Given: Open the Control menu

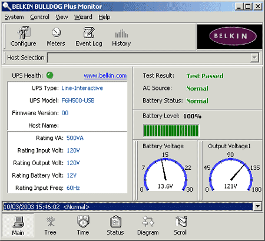Looking at the screenshot, I should point(39,17).
